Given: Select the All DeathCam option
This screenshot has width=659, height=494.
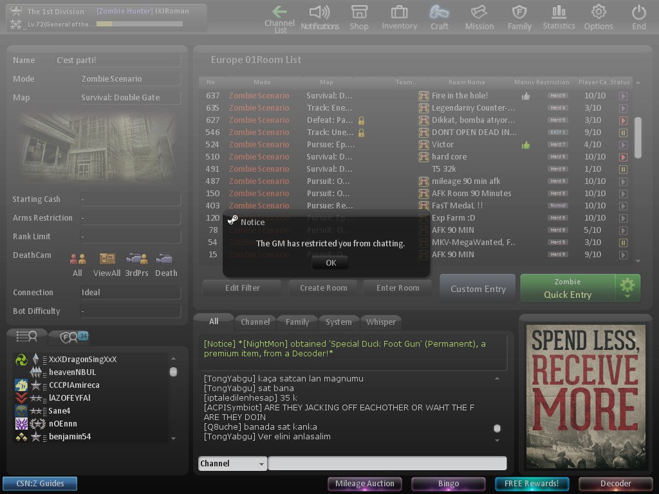Looking at the screenshot, I should (x=78, y=264).
